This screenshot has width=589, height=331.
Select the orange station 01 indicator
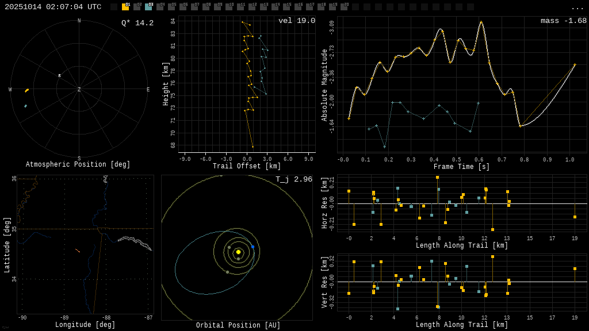click(x=125, y=7)
